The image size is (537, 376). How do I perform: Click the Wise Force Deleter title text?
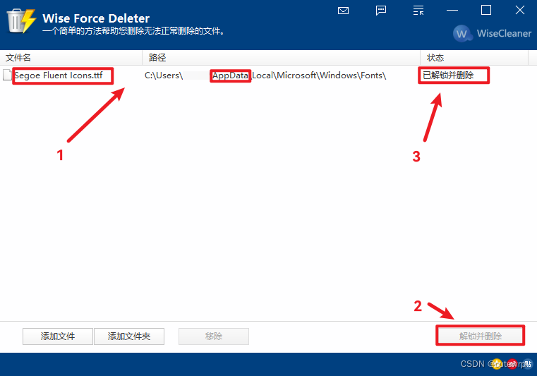click(x=96, y=18)
